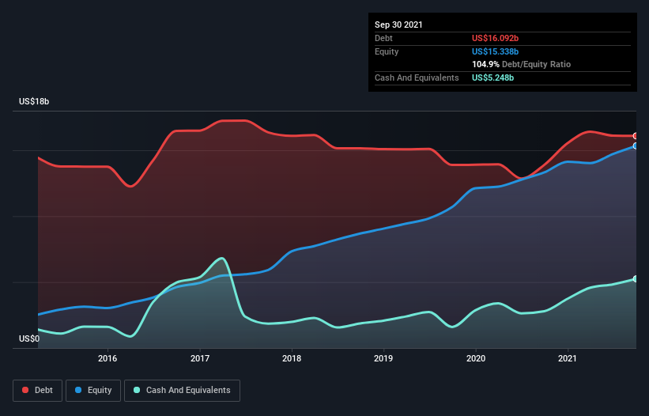The height and width of the screenshot is (416, 649).
Task: Click the 104.9% Debt/Equity Ratio text
Action: pyautogui.click(x=521, y=65)
